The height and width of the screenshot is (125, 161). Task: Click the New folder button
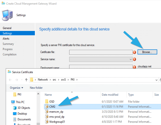click(x=36, y=88)
